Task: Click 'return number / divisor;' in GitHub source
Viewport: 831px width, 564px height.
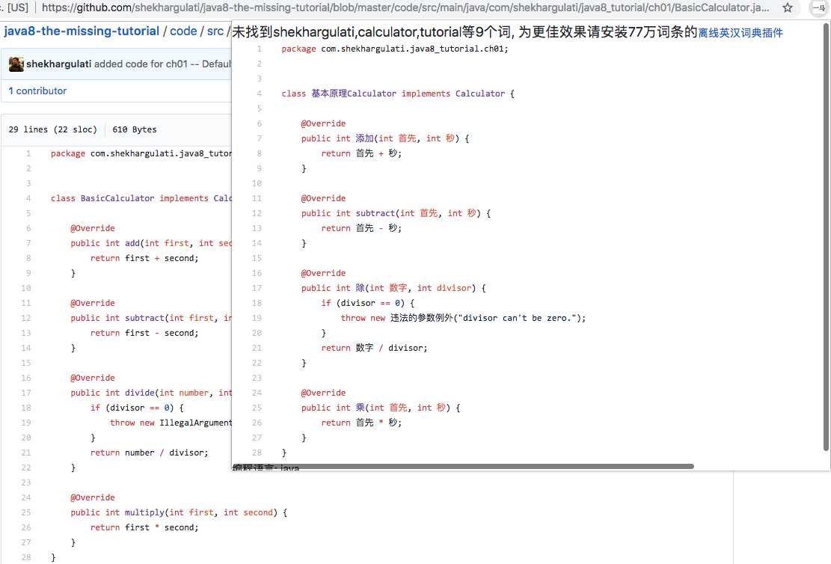Action: pyautogui.click(x=150, y=453)
